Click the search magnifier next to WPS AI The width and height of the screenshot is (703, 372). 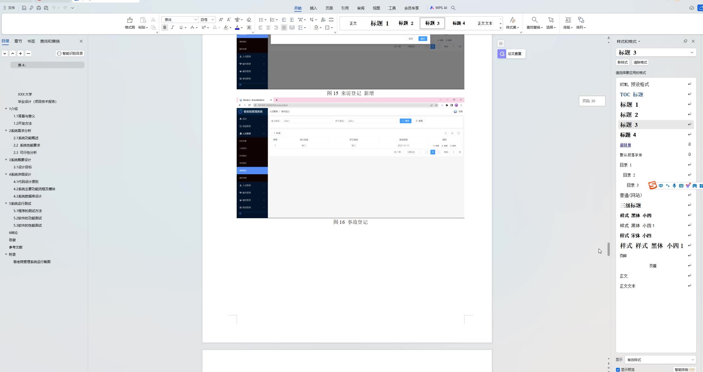coord(453,8)
